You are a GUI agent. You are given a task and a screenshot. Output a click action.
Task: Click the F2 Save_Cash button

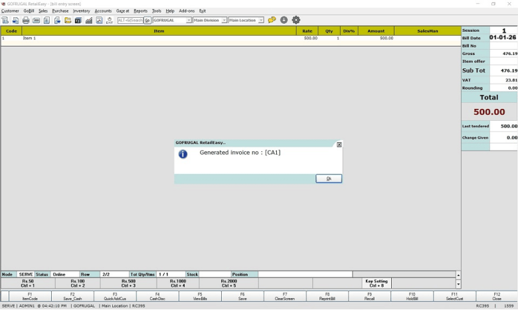(72, 296)
